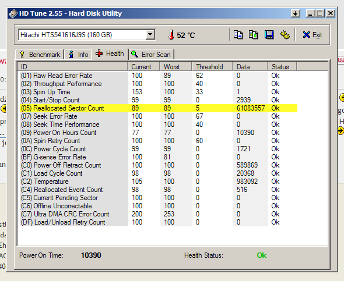Select the (C2) Temperature row

tap(159, 182)
